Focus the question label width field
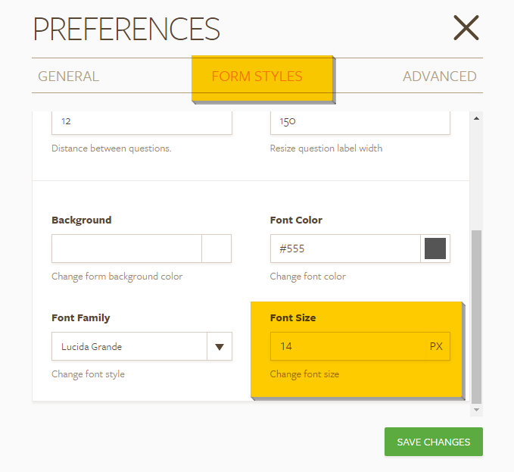The image size is (514, 472). [360, 121]
